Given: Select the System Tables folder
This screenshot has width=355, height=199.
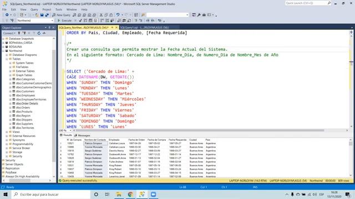Looking at the screenshot, I should coord(24,63).
